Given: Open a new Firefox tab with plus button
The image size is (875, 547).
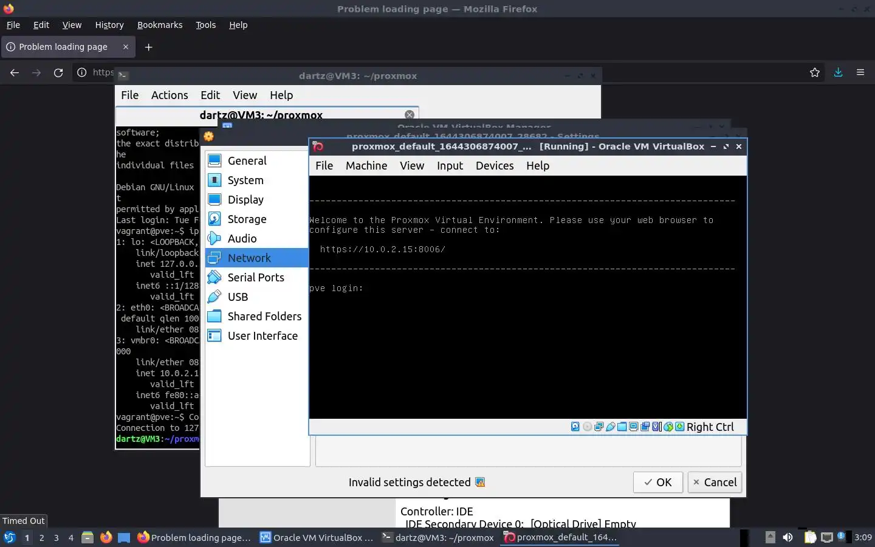Looking at the screenshot, I should click(148, 47).
